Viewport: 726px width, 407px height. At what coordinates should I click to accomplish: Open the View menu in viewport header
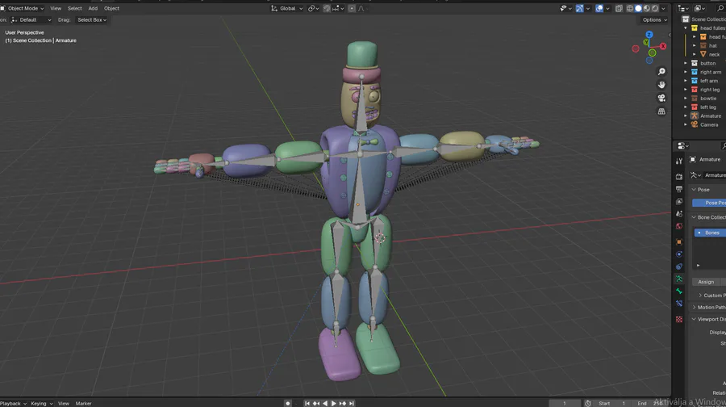click(56, 8)
